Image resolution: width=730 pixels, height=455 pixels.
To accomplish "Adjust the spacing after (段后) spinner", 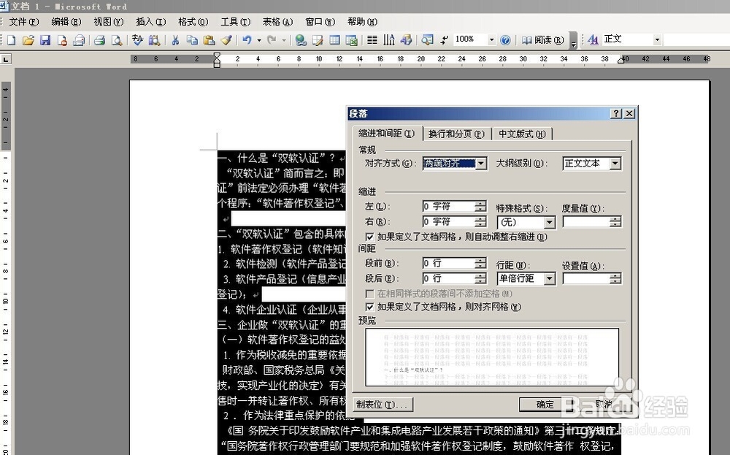I will (x=480, y=278).
